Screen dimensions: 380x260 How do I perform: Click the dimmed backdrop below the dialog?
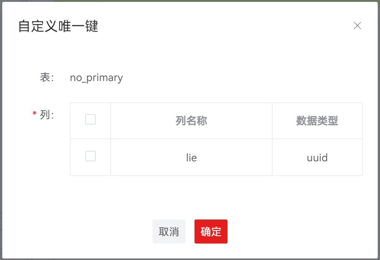click(188, 259)
